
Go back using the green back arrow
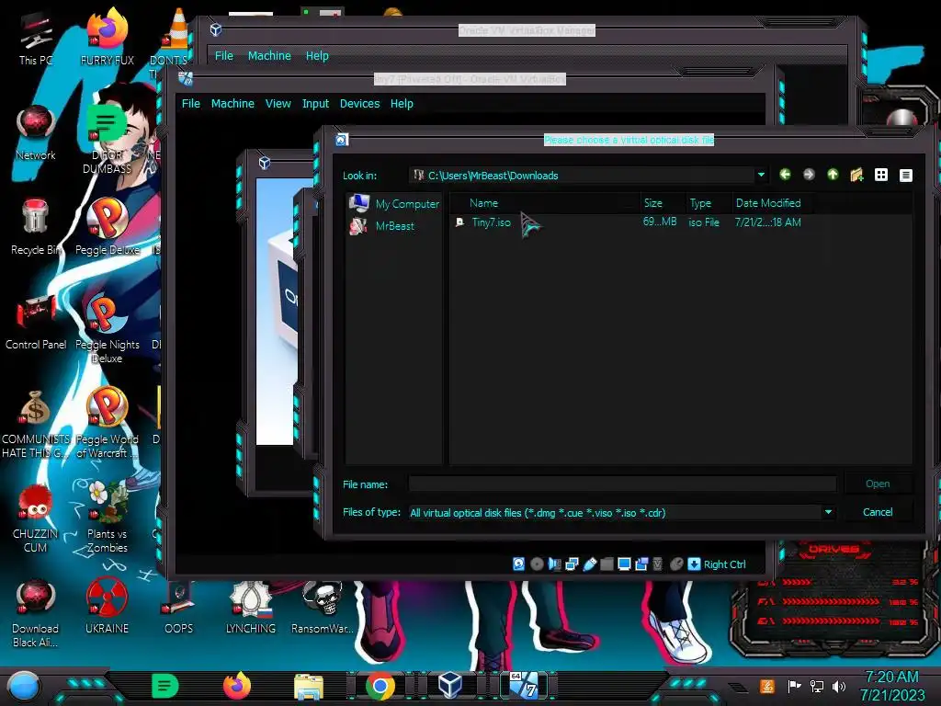(x=785, y=175)
